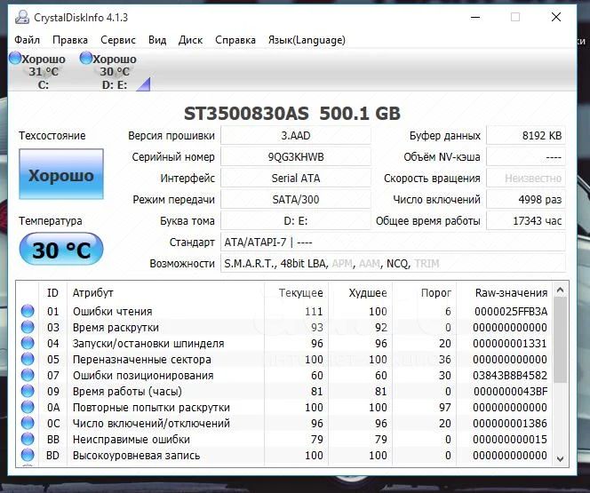Click the drive letter field D: E:
The height and width of the screenshot is (493, 590).
(x=296, y=221)
